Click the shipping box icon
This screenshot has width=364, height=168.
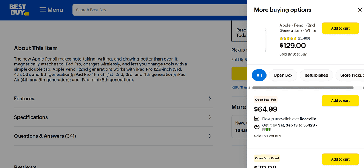(x=257, y=127)
